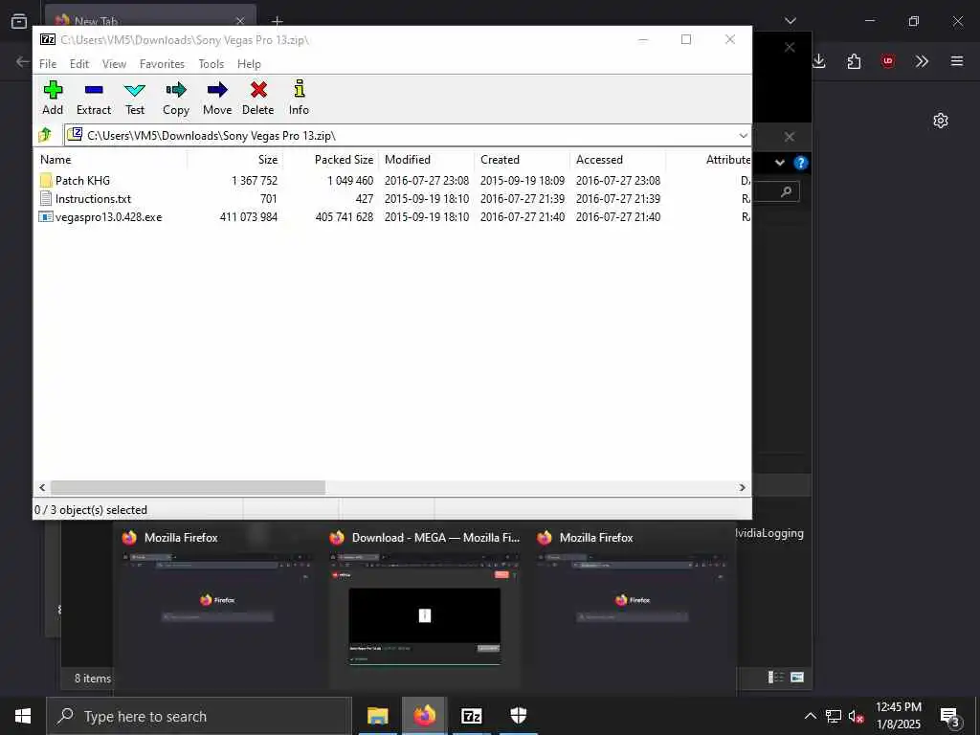Click the taskbar search box
Viewport: 980px width, 735px height.
(199, 716)
